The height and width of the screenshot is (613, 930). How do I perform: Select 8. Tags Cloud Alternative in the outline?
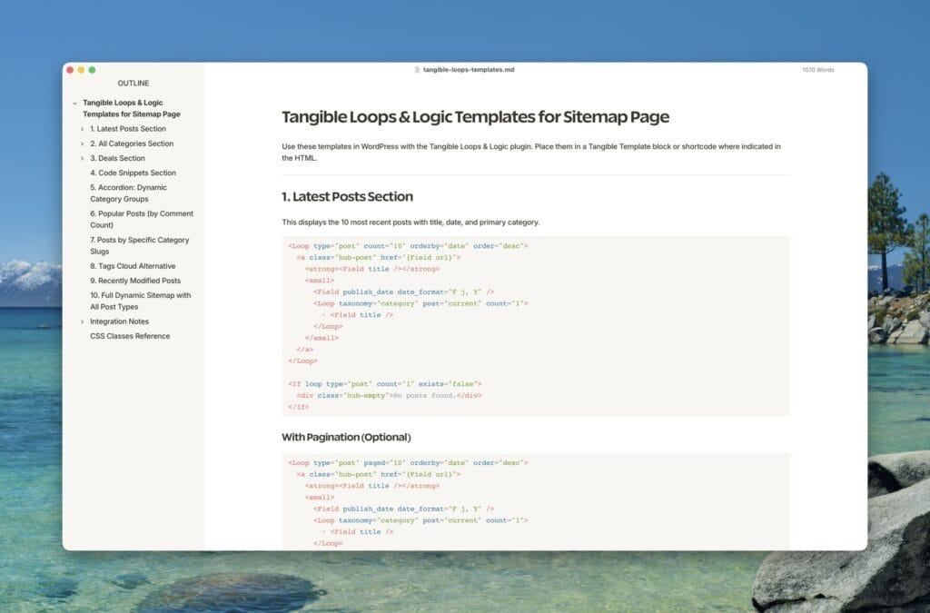133,266
